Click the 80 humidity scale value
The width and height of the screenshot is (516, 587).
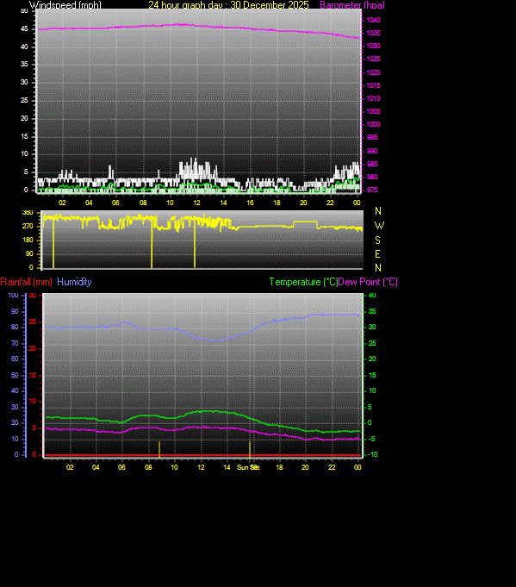[x=15, y=327]
